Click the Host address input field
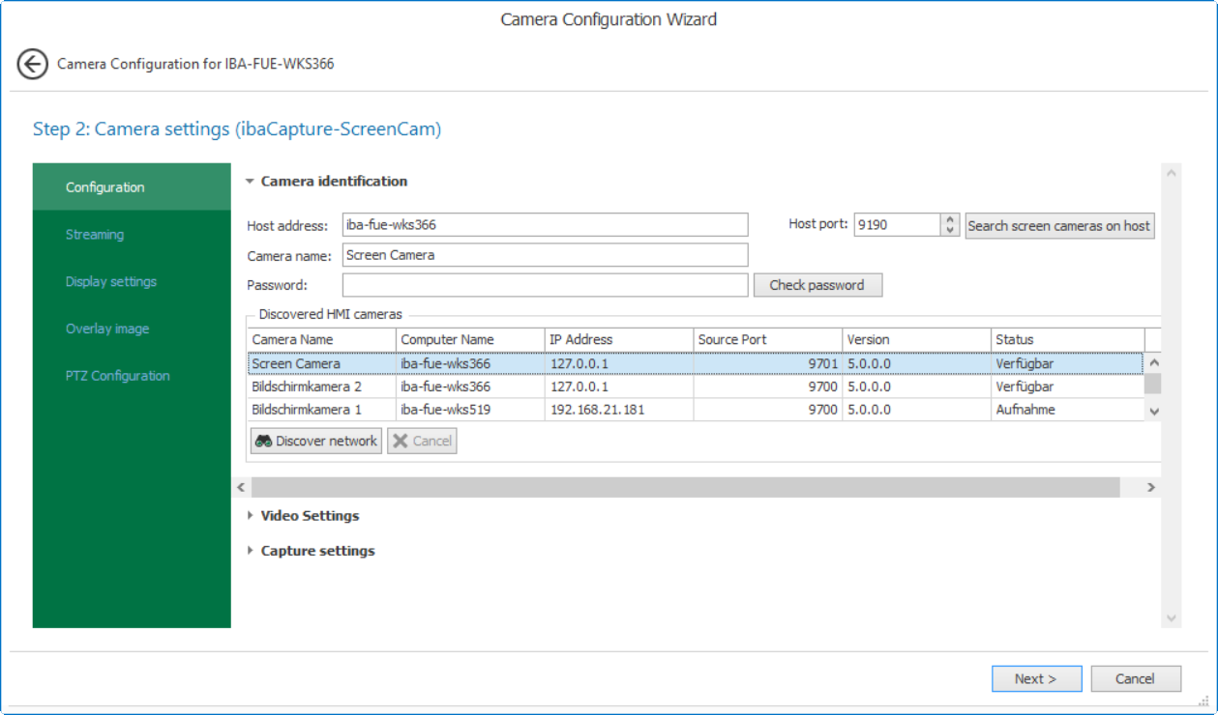The width and height of the screenshot is (1218, 715). tap(545, 225)
